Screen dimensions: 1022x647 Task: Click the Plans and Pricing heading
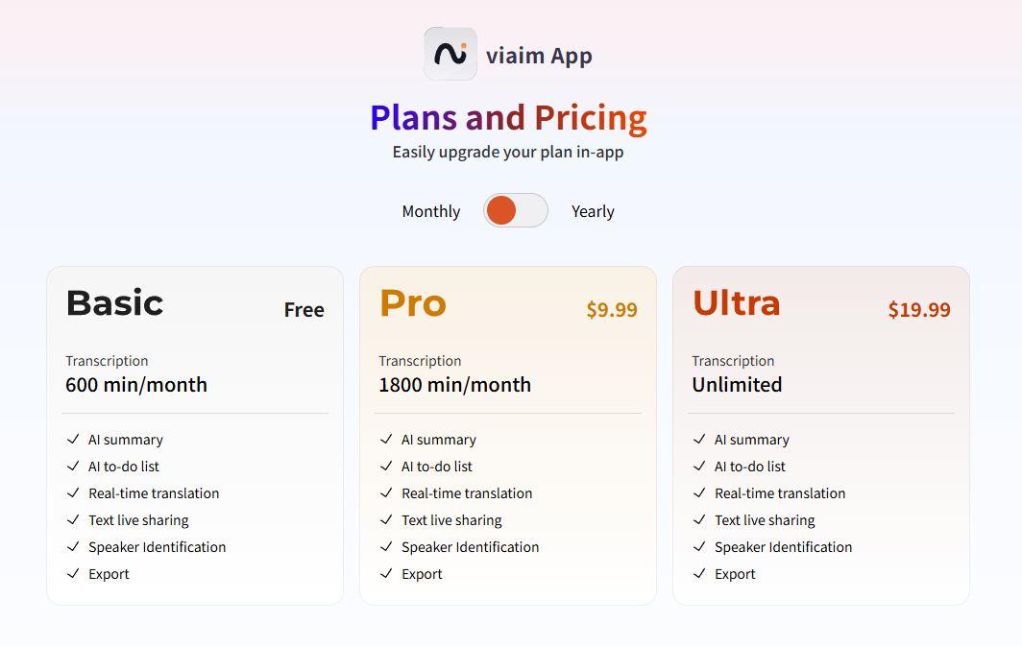click(x=508, y=118)
